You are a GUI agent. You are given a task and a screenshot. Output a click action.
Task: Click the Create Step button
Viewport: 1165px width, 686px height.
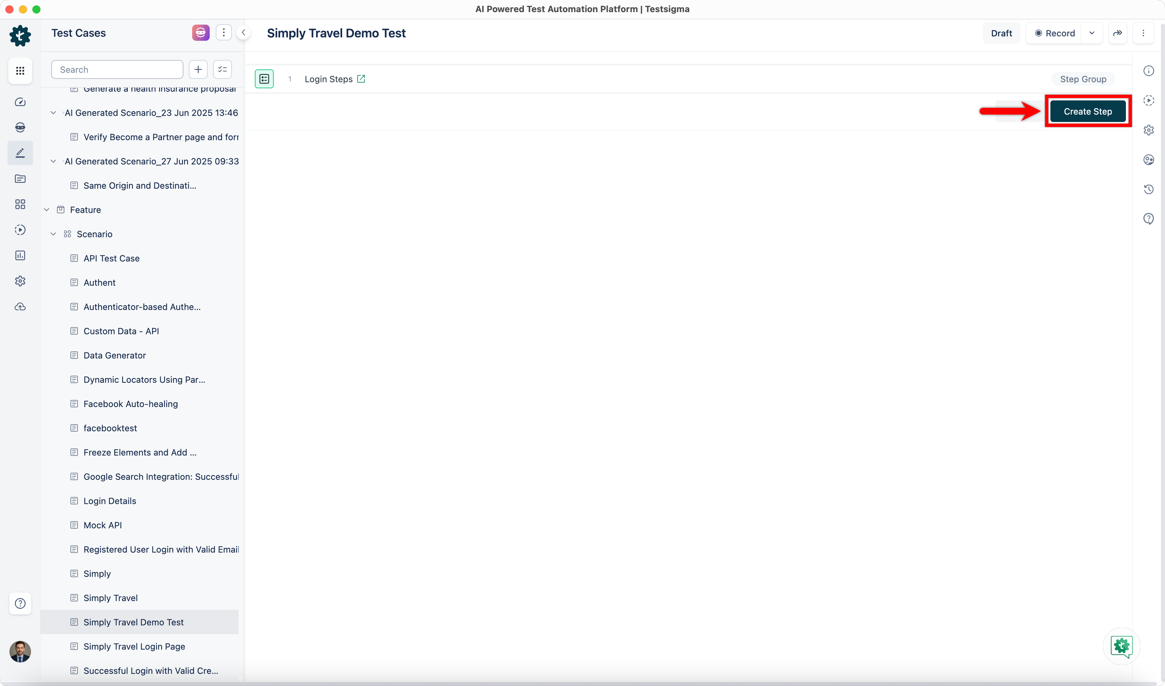tap(1087, 112)
